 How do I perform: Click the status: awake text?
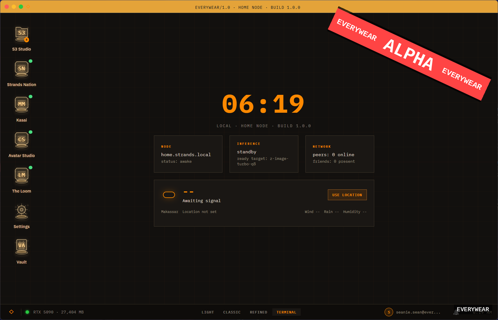tap(176, 161)
